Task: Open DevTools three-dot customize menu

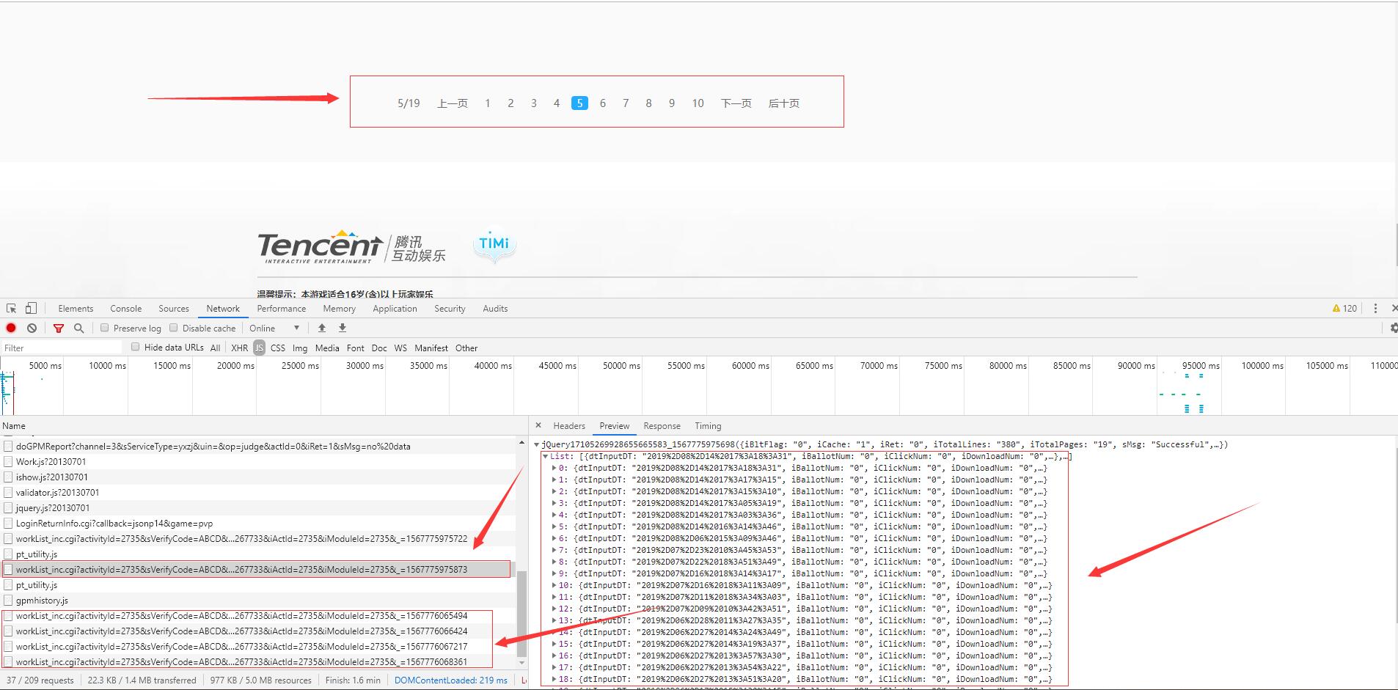Action: tap(1375, 309)
